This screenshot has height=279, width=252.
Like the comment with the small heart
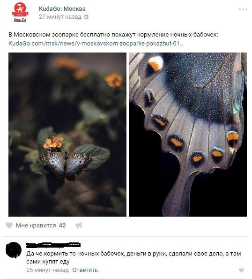click(241, 270)
